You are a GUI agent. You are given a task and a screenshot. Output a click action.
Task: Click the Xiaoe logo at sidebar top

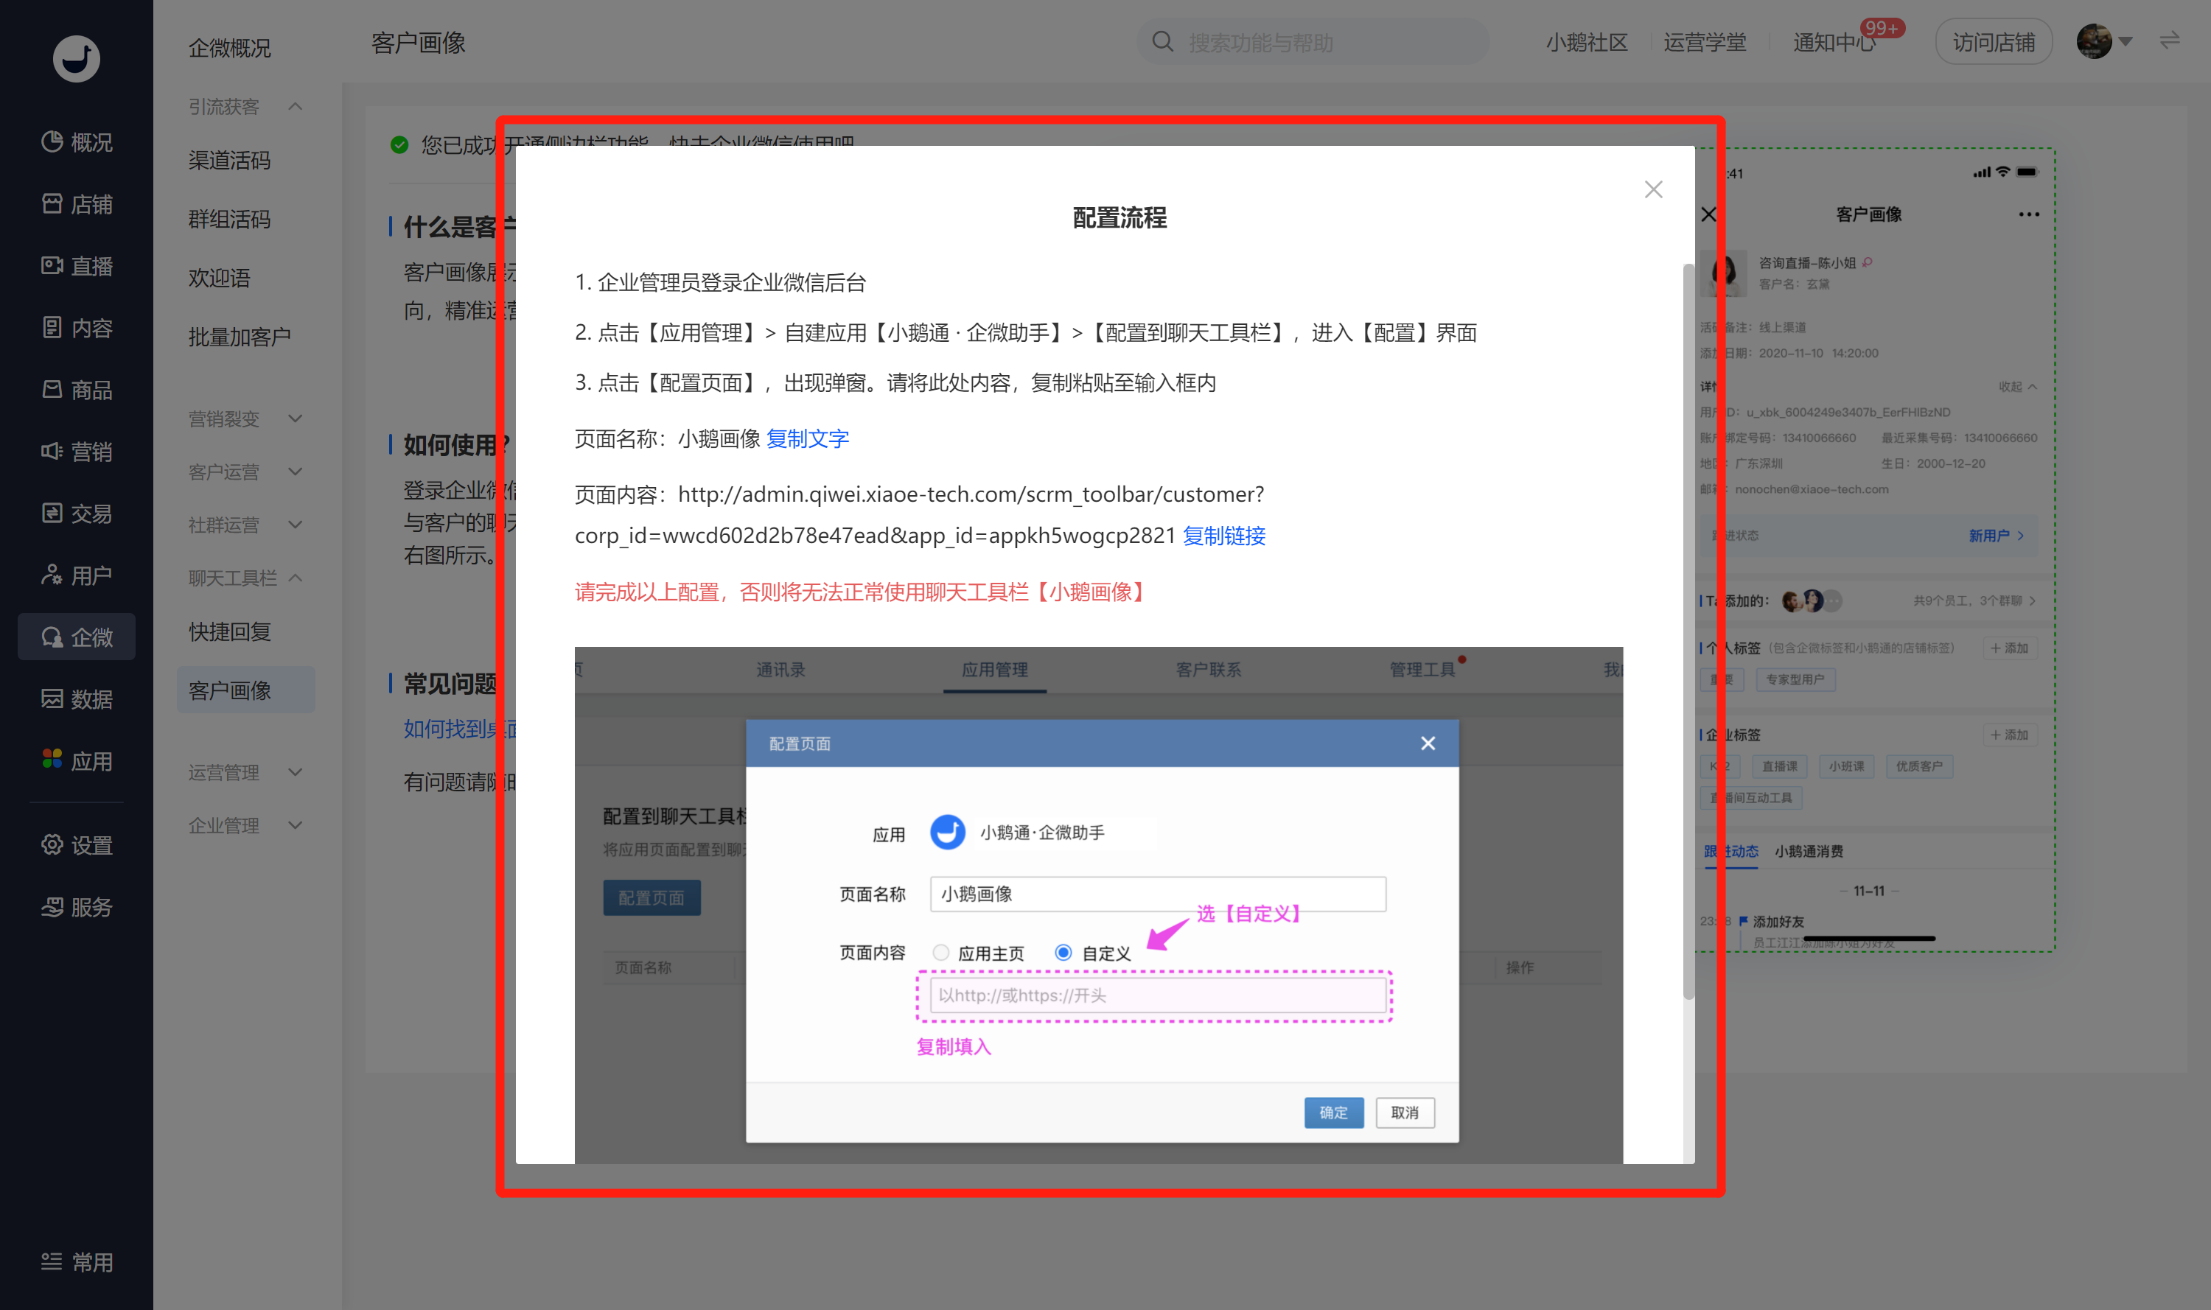[77, 59]
